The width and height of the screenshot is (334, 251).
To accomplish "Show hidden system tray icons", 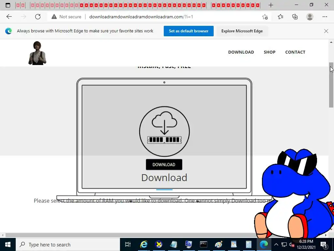I will pyautogui.click(x=276, y=244).
